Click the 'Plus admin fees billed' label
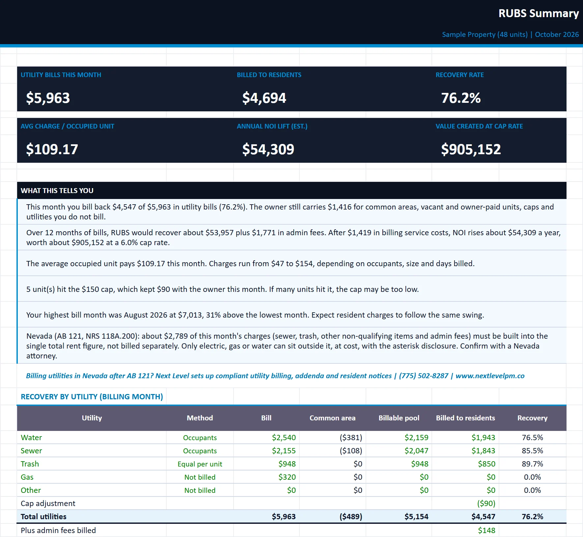 (x=58, y=530)
